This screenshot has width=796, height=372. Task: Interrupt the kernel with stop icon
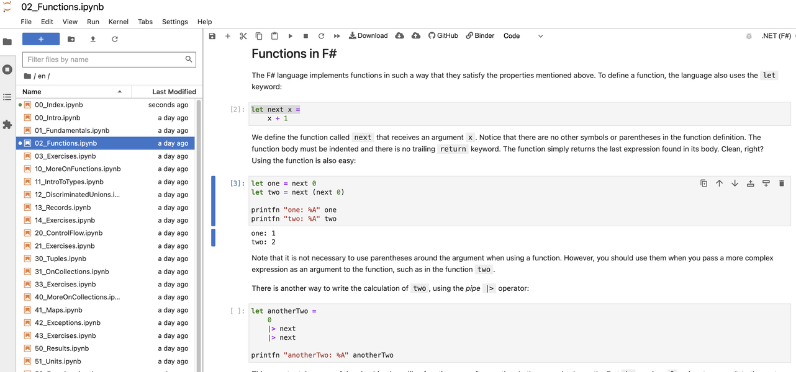(x=305, y=36)
